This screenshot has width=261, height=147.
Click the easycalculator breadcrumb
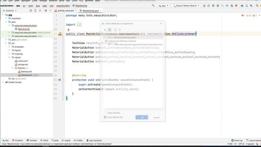63,6
